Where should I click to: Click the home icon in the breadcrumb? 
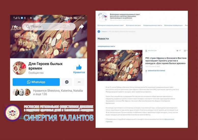tap(99, 32)
